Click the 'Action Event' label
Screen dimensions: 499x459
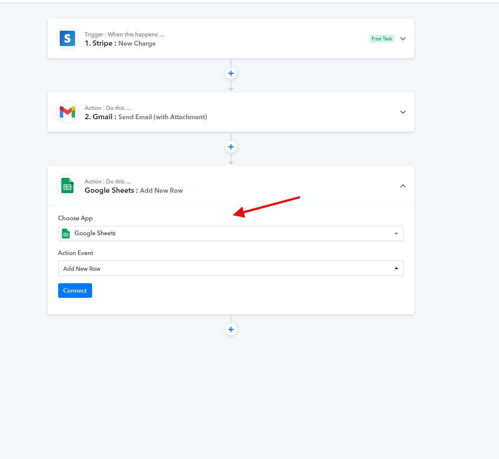75,253
